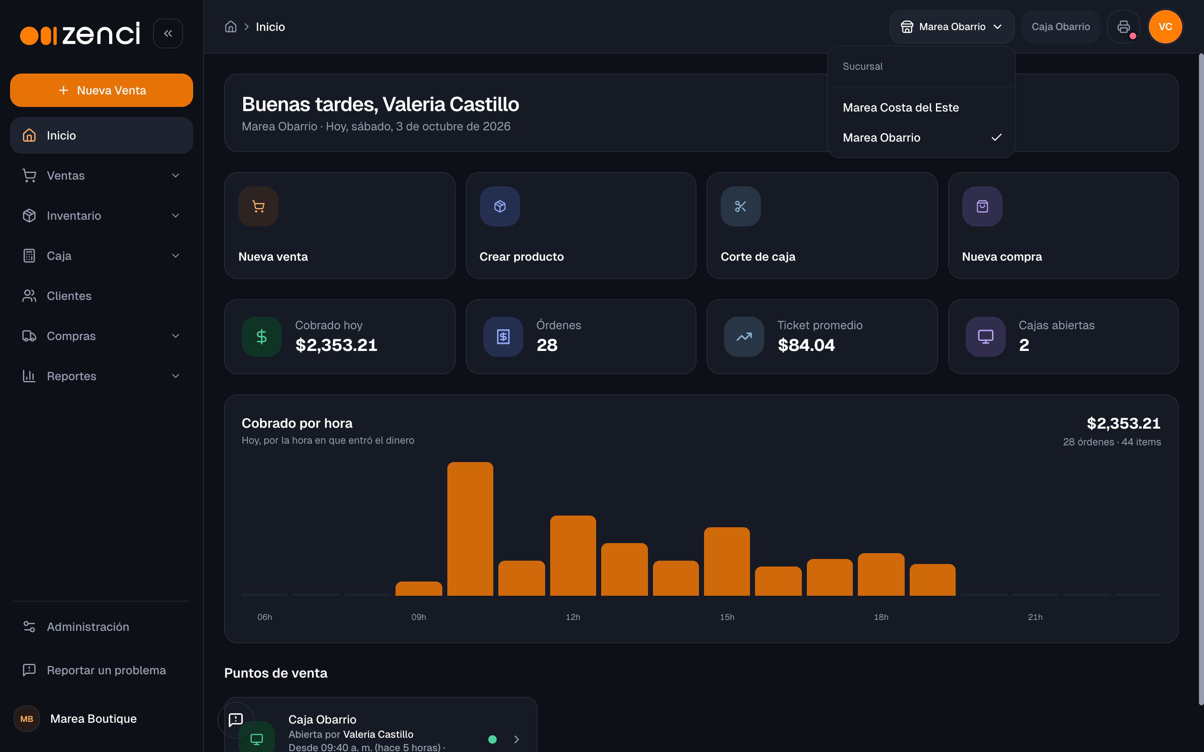The image size is (1204, 752).
Task: Go to Inicio in sidebar
Action: pos(102,135)
